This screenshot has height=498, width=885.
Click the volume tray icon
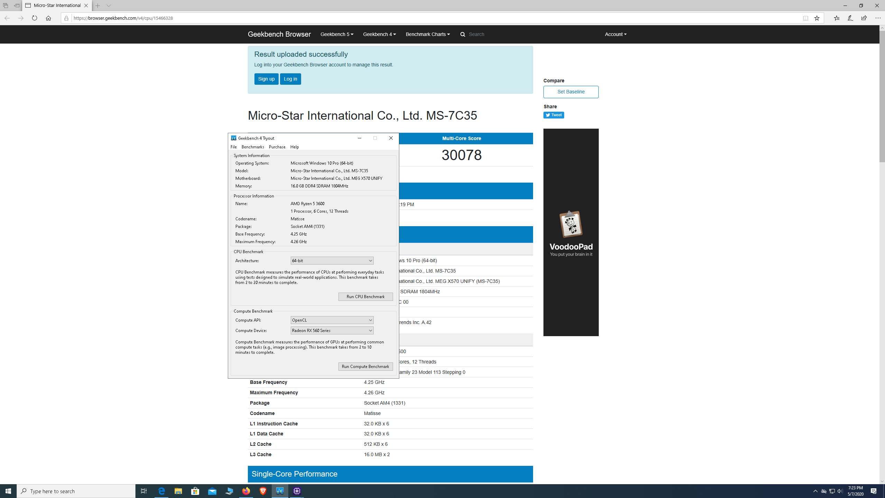pos(840,491)
